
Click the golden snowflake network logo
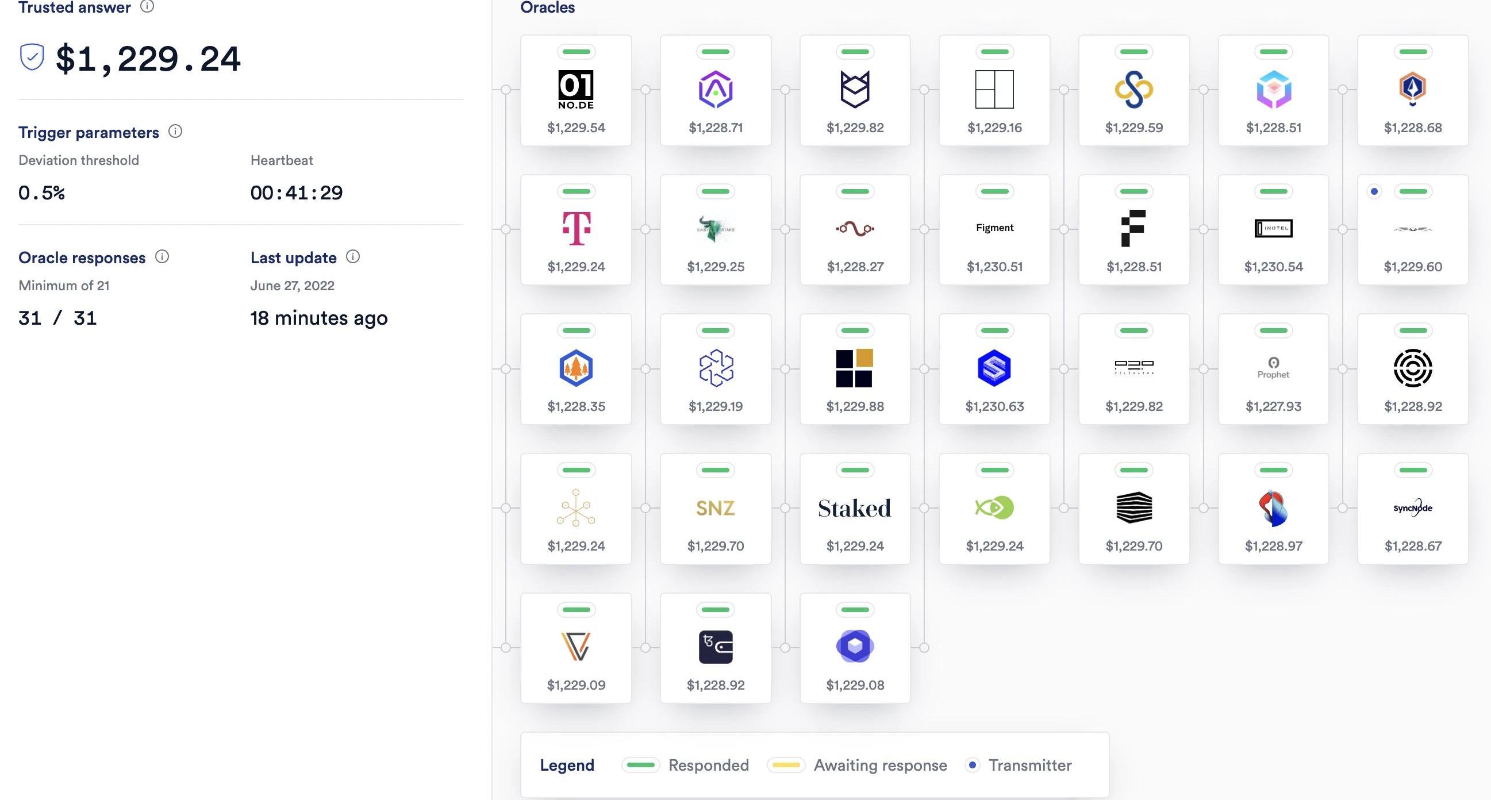(x=576, y=507)
